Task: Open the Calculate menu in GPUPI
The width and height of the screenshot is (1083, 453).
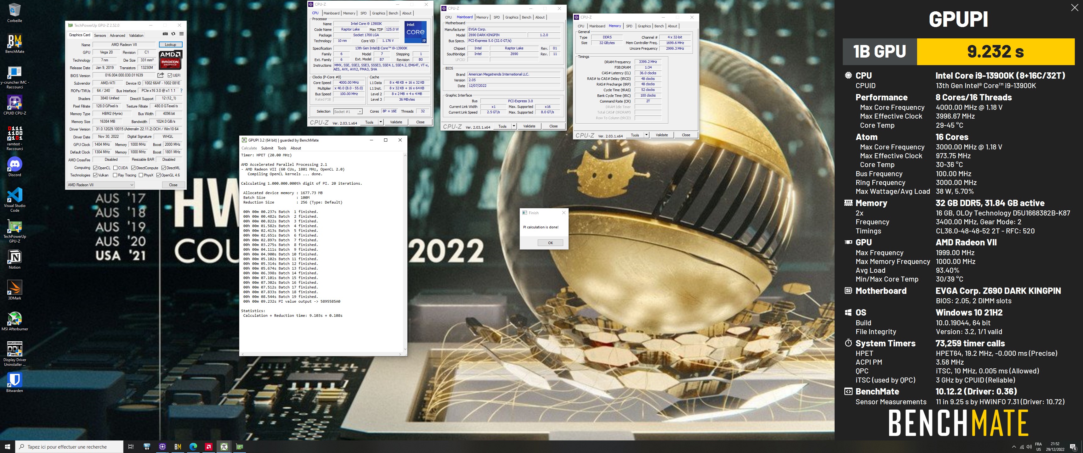Action: click(x=249, y=148)
